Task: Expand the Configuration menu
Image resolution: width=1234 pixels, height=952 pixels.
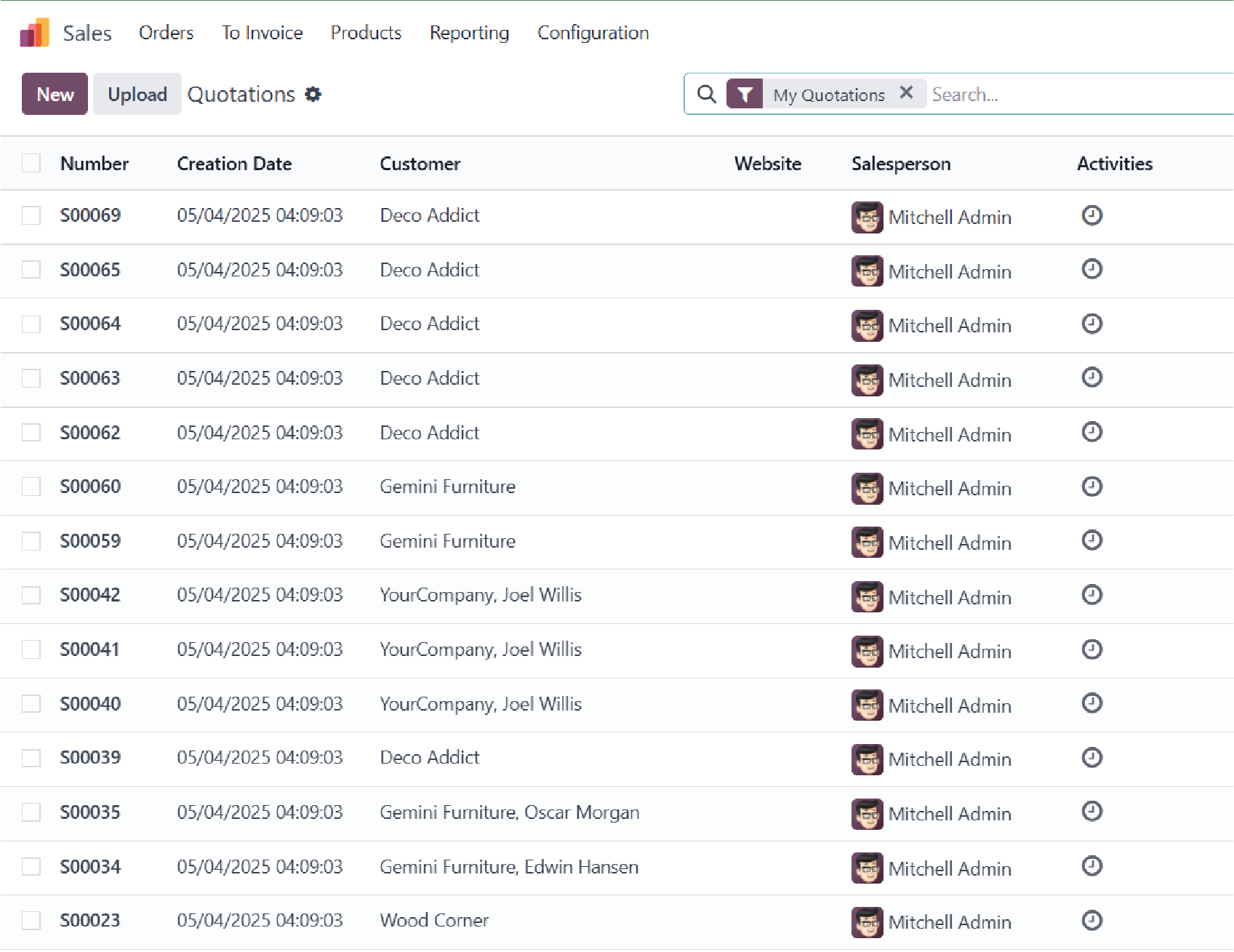Action: point(593,33)
